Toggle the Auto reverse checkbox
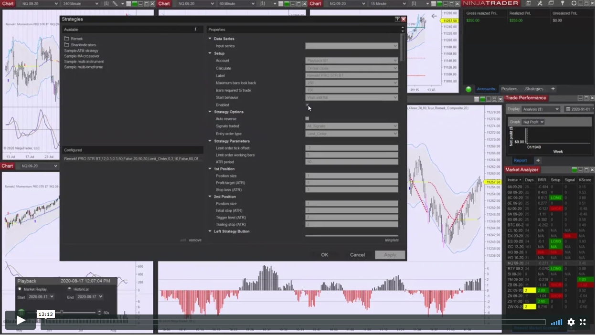Image resolution: width=596 pixels, height=335 pixels. (x=307, y=118)
